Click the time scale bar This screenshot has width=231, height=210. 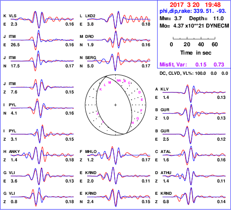194,38
